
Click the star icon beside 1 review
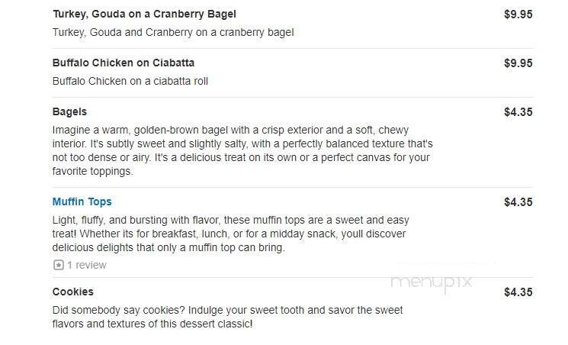click(58, 266)
